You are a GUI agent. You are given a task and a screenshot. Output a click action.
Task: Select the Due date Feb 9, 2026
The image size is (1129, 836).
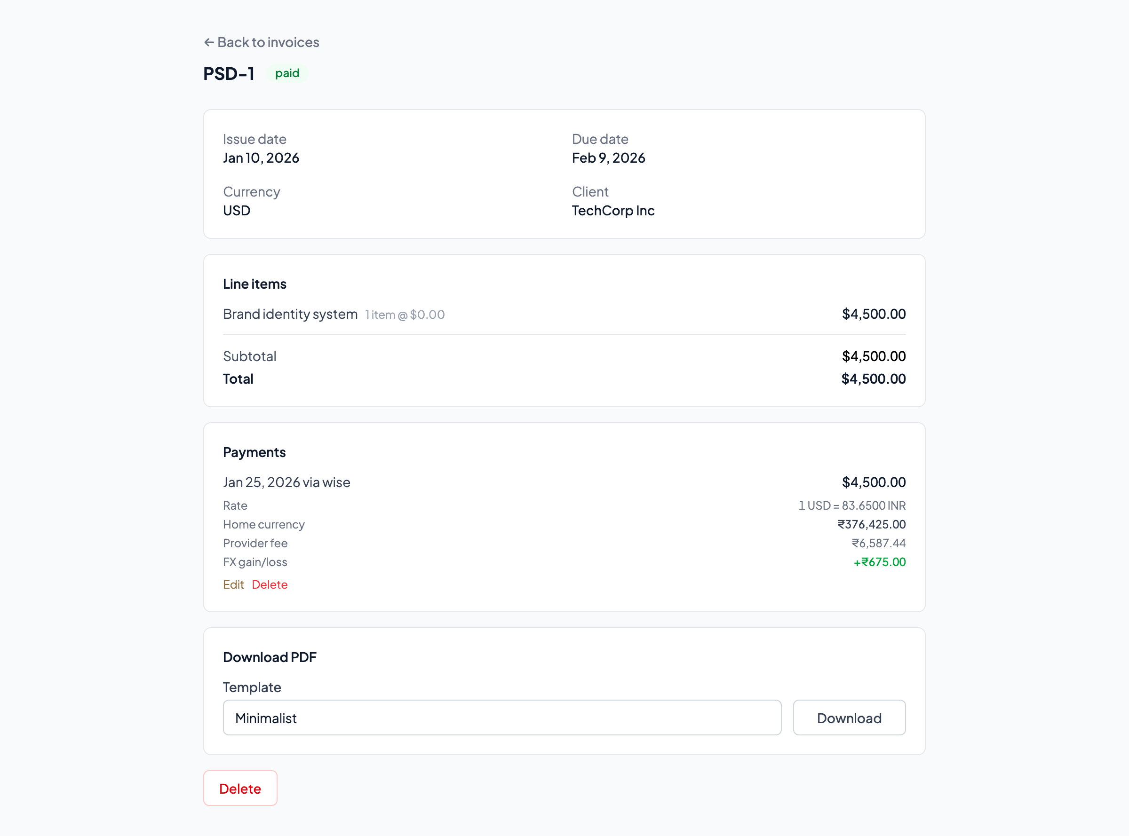608,158
